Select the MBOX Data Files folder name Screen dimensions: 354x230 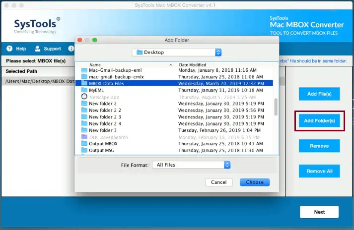click(x=106, y=83)
